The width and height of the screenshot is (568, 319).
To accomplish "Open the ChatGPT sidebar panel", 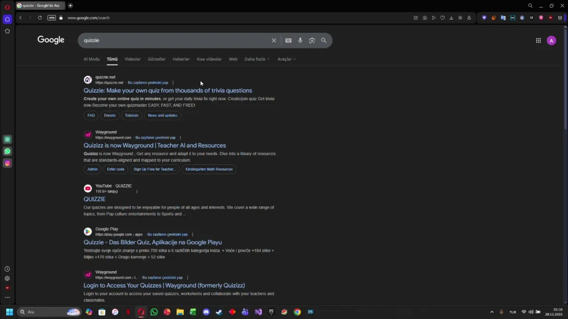I will point(7,139).
